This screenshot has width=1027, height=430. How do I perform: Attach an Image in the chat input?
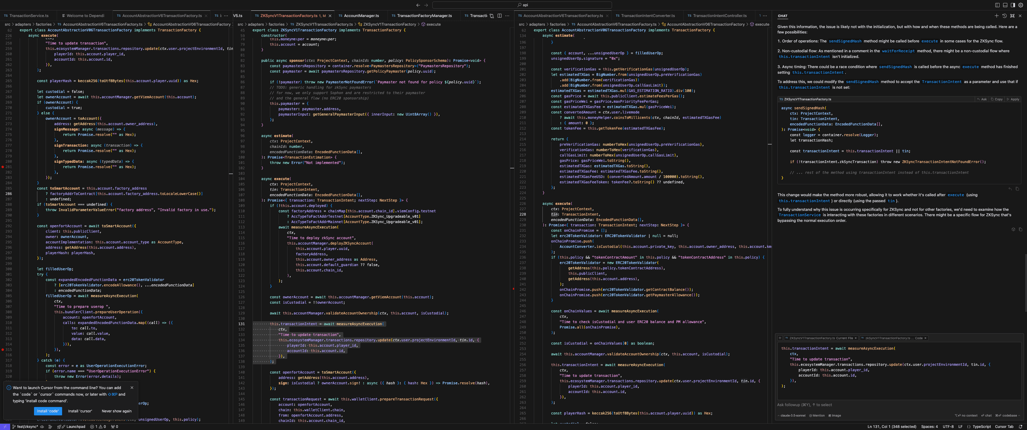coord(835,416)
